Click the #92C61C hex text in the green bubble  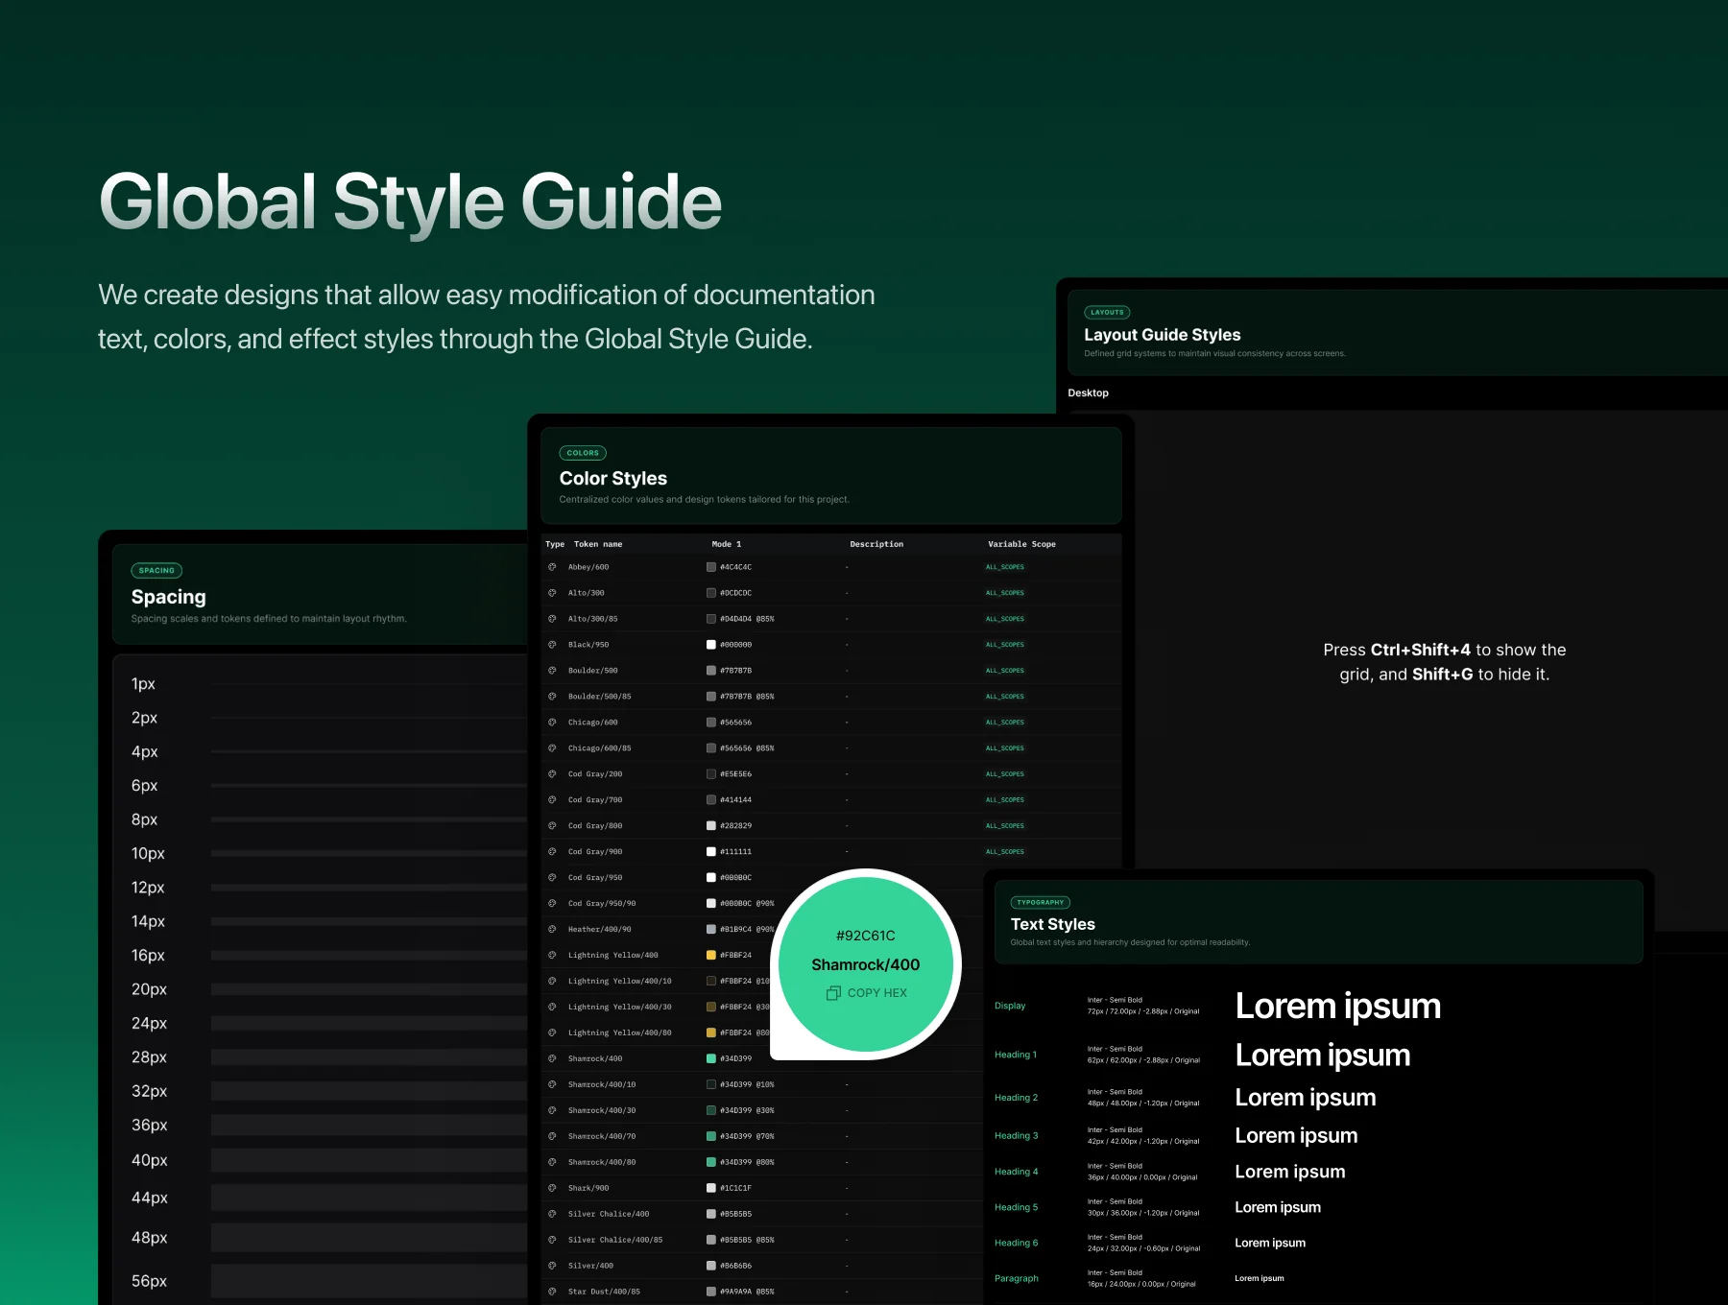(865, 936)
